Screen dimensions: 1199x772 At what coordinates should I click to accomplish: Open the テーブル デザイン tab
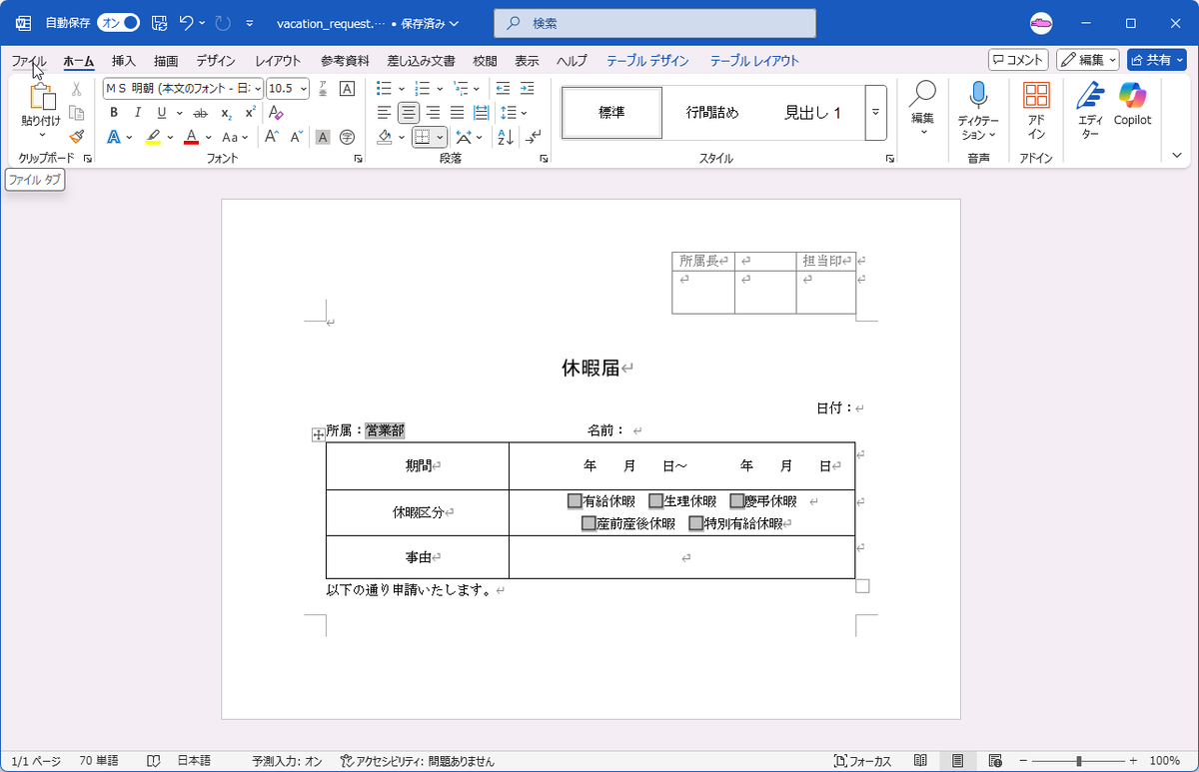point(647,61)
